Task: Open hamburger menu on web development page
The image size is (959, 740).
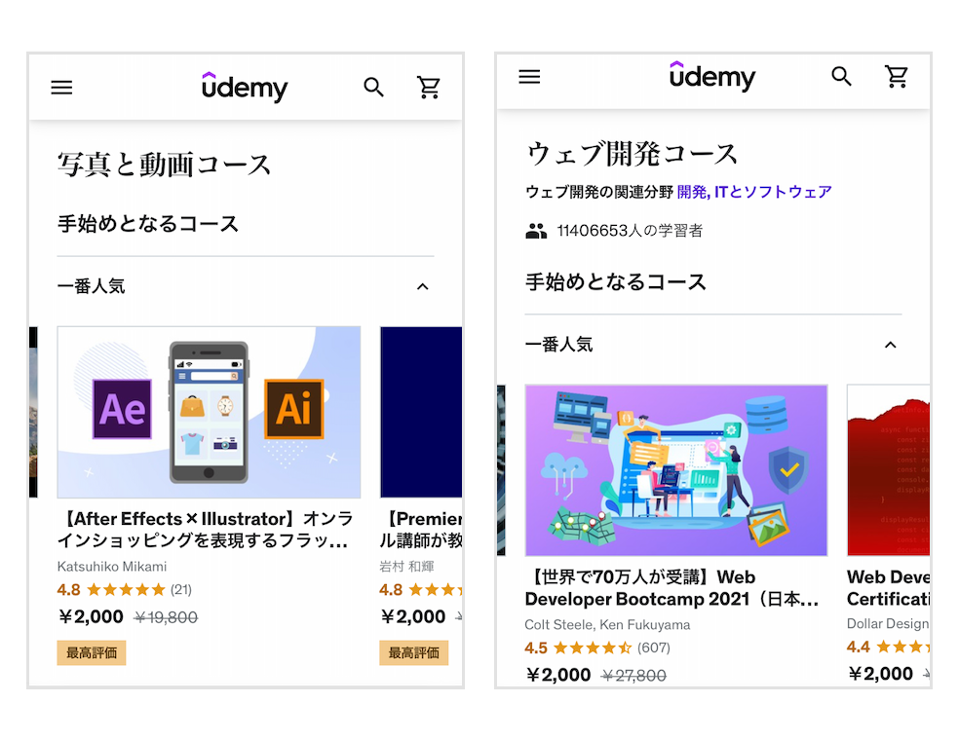Action: [x=529, y=76]
